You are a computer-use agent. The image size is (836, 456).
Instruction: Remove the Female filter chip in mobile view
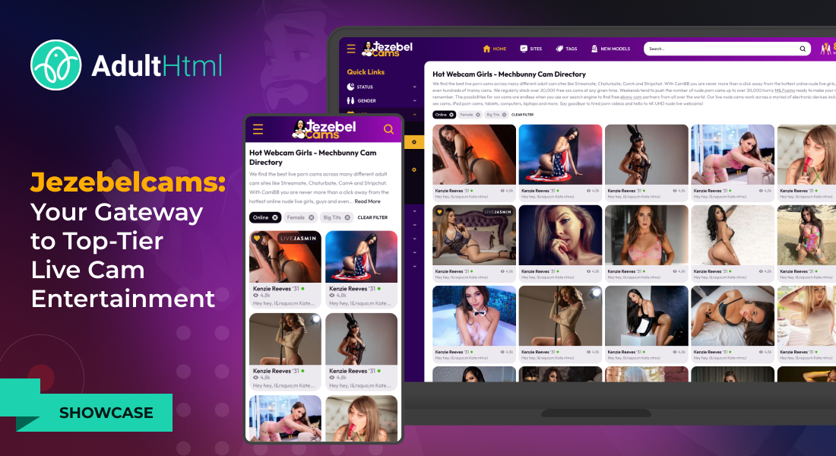tap(312, 217)
